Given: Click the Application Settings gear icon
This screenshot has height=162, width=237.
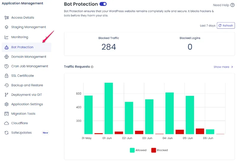Looking at the screenshot, I should click(x=7, y=104).
